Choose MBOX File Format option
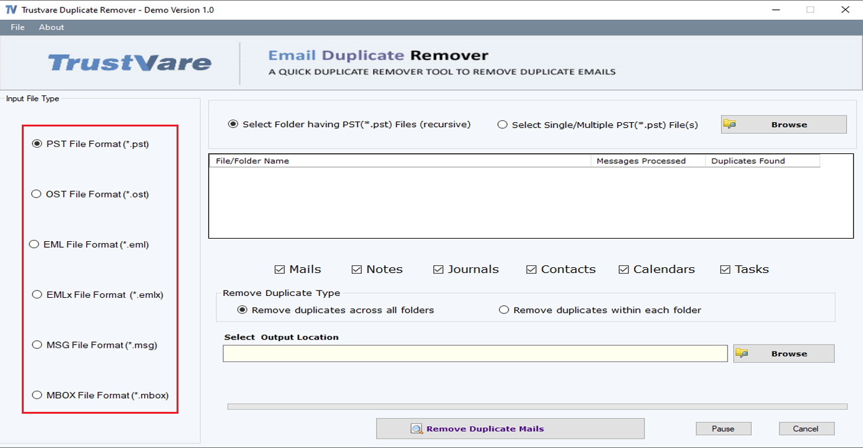This screenshot has width=863, height=448. [36, 394]
